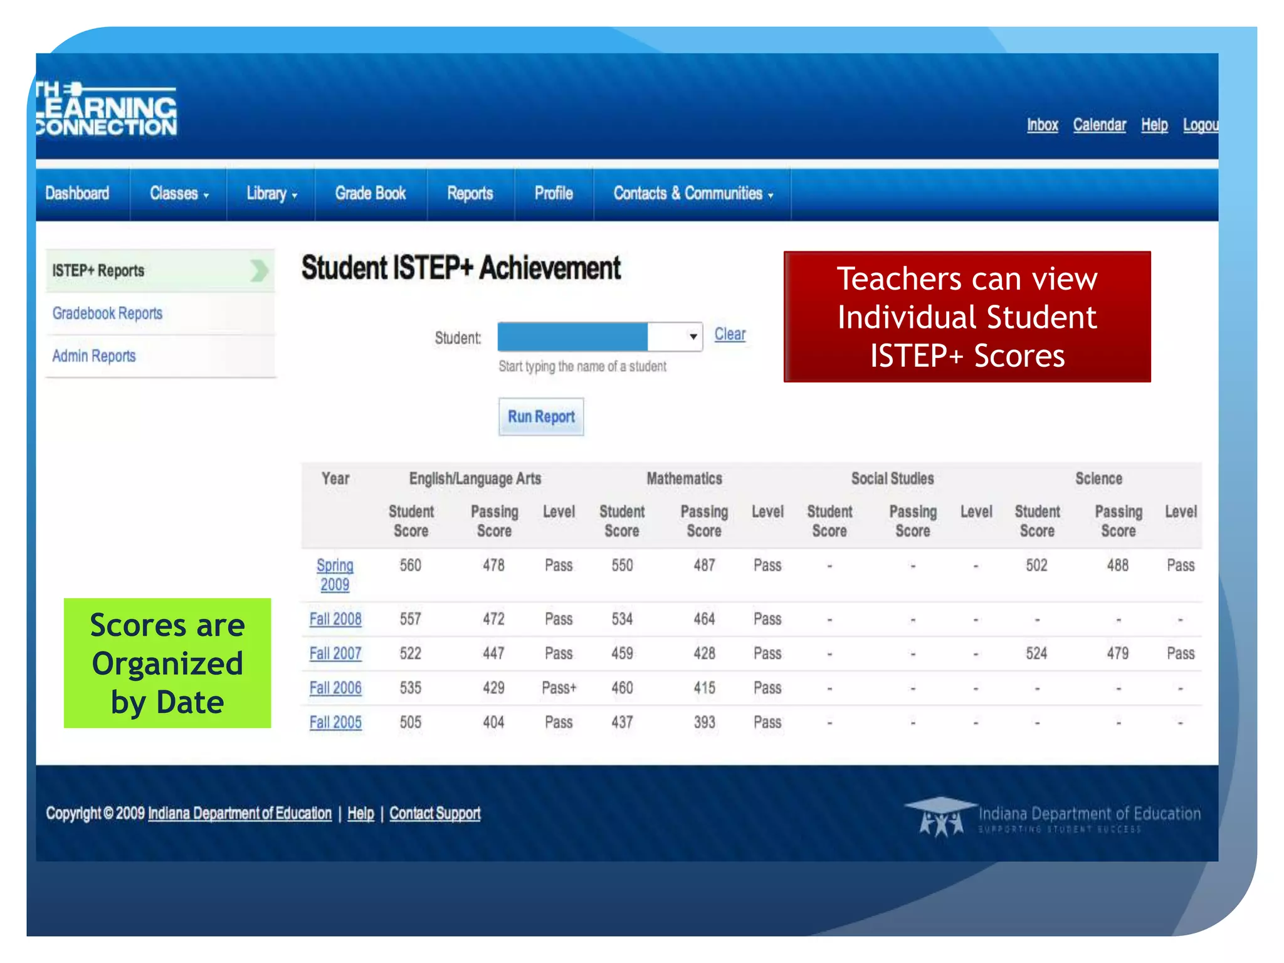Click The Learning Connection logo
The image size is (1284, 963).
[x=107, y=110]
